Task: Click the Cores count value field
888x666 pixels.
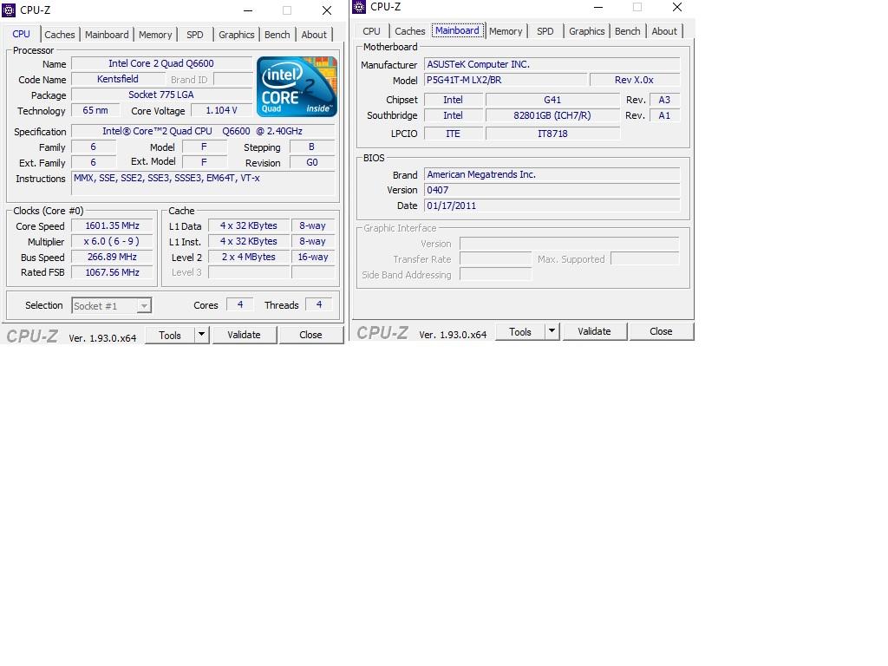Action: [x=240, y=304]
